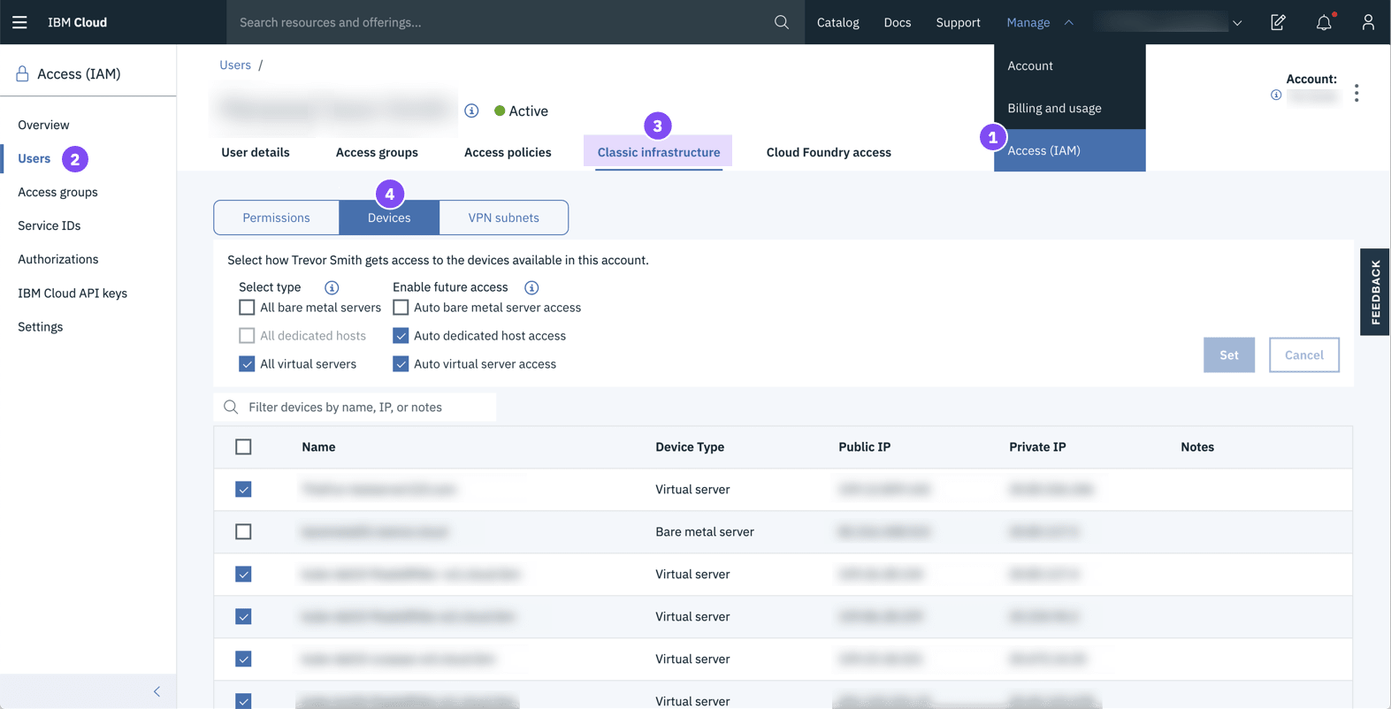The image size is (1391, 709).
Task: Open the vertical three-dot actions menu
Action: [x=1357, y=93]
